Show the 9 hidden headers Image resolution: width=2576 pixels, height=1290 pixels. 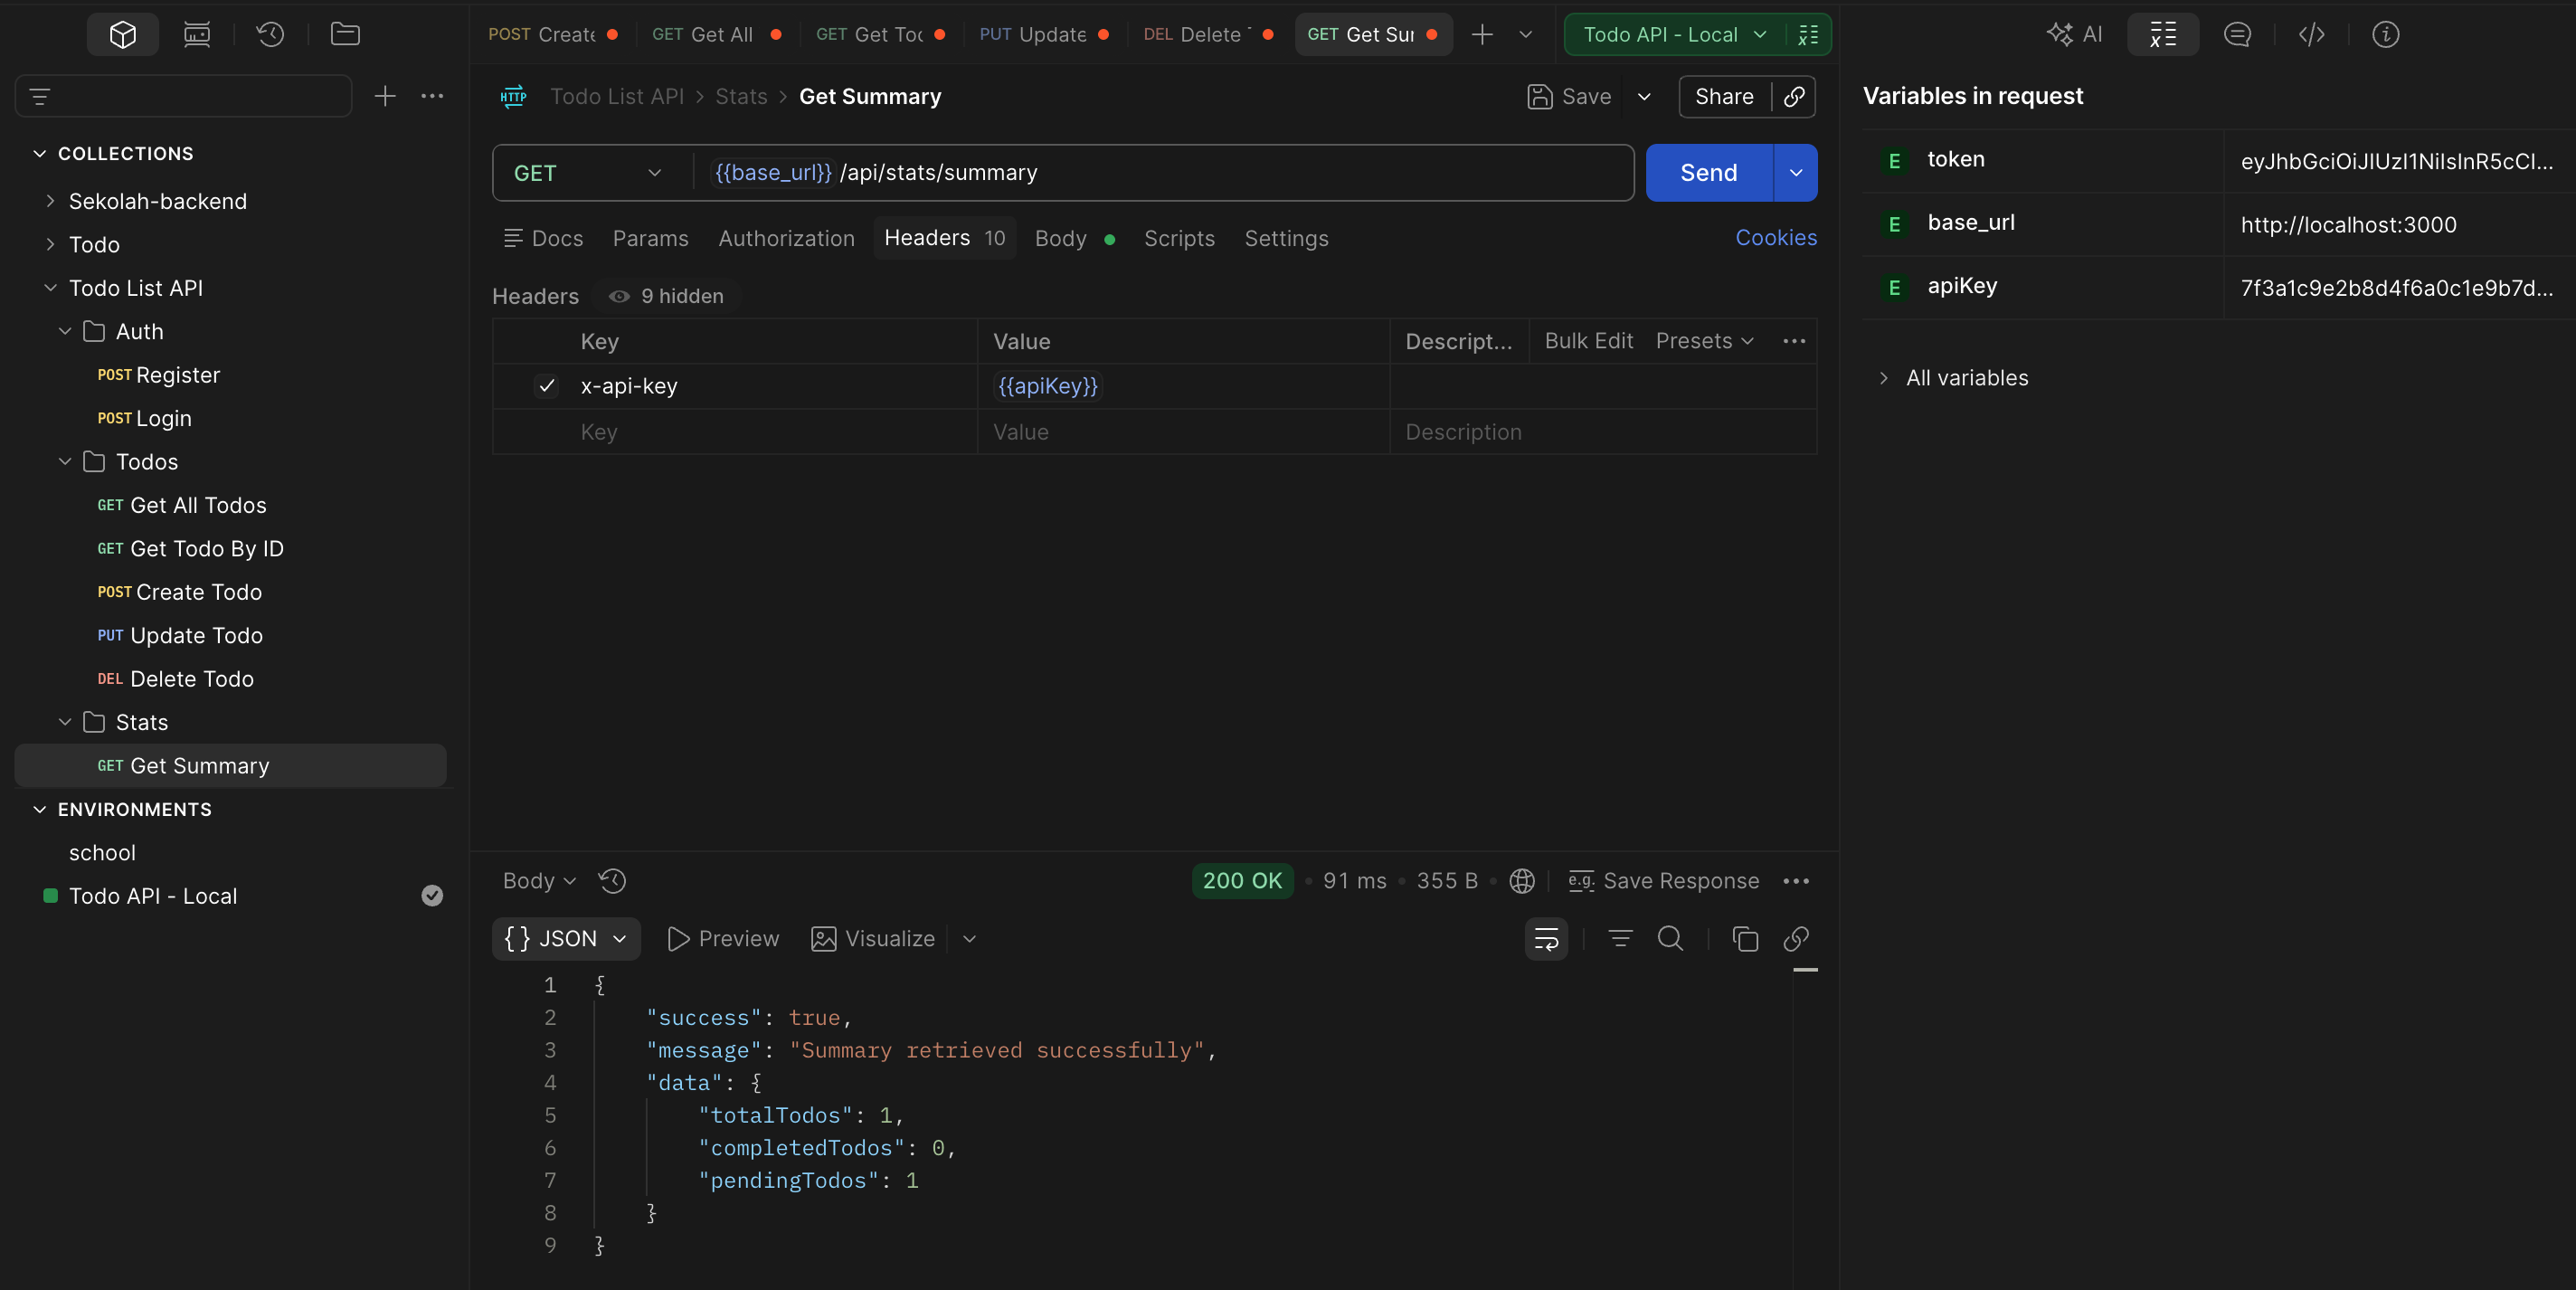coord(666,296)
